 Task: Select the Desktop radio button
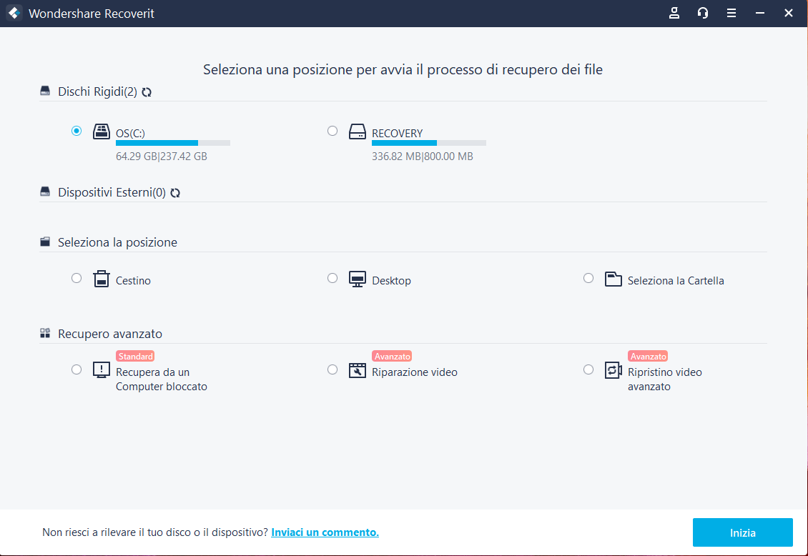coord(332,278)
